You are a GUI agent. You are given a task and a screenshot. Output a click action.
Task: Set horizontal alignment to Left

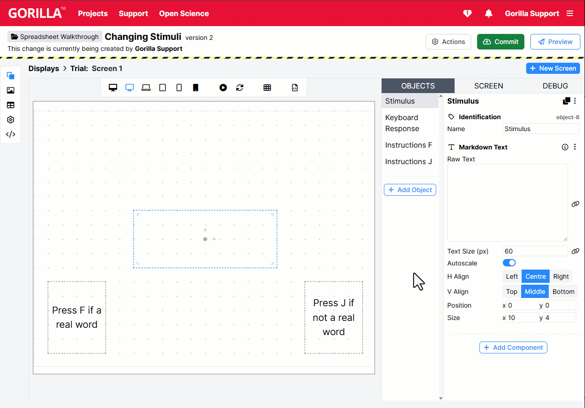tap(512, 276)
